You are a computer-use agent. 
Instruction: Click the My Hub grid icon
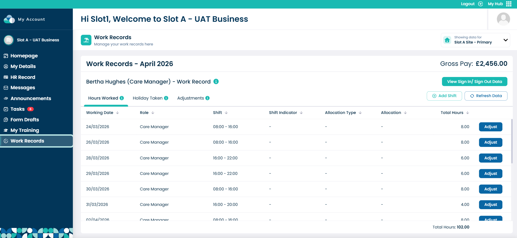509,4
